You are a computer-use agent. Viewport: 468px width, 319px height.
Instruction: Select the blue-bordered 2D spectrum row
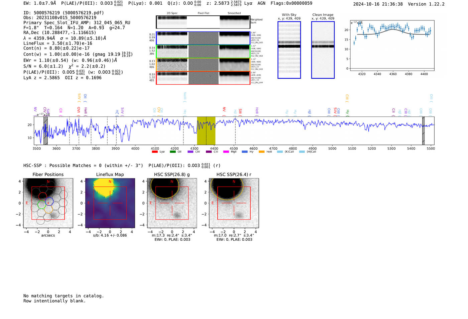pyautogui.click(x=203, y=38)
